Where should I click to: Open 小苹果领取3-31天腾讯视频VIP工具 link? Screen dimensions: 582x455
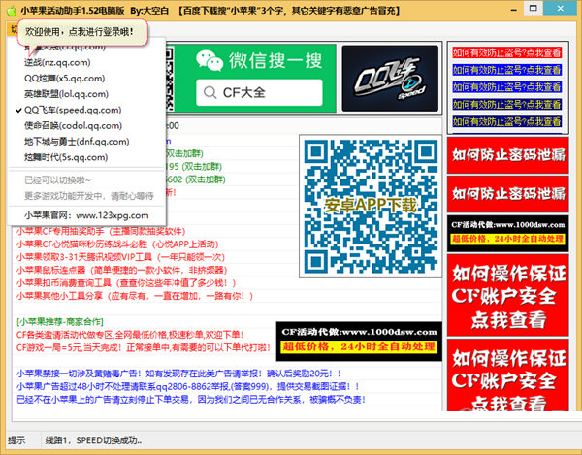point(120,257)
